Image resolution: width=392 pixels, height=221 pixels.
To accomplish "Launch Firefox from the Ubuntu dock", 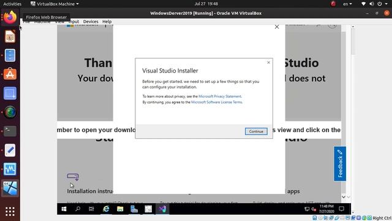I will 10,17.
